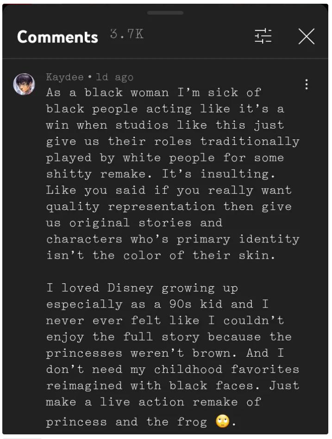Viewport: 332px width, 439px height.
Task: Open the Kaydee username profile link
Action: (65, 77)
